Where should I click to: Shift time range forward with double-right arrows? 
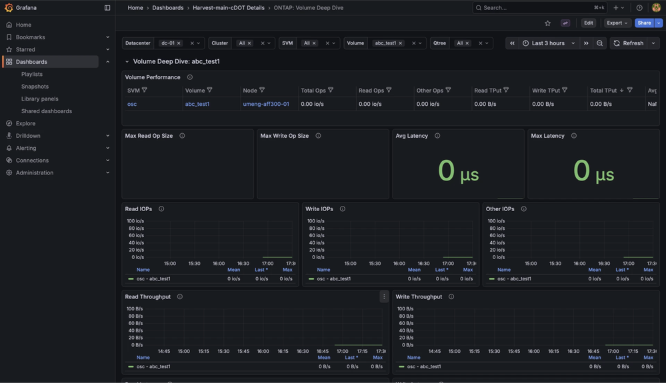tap(586, 43)
